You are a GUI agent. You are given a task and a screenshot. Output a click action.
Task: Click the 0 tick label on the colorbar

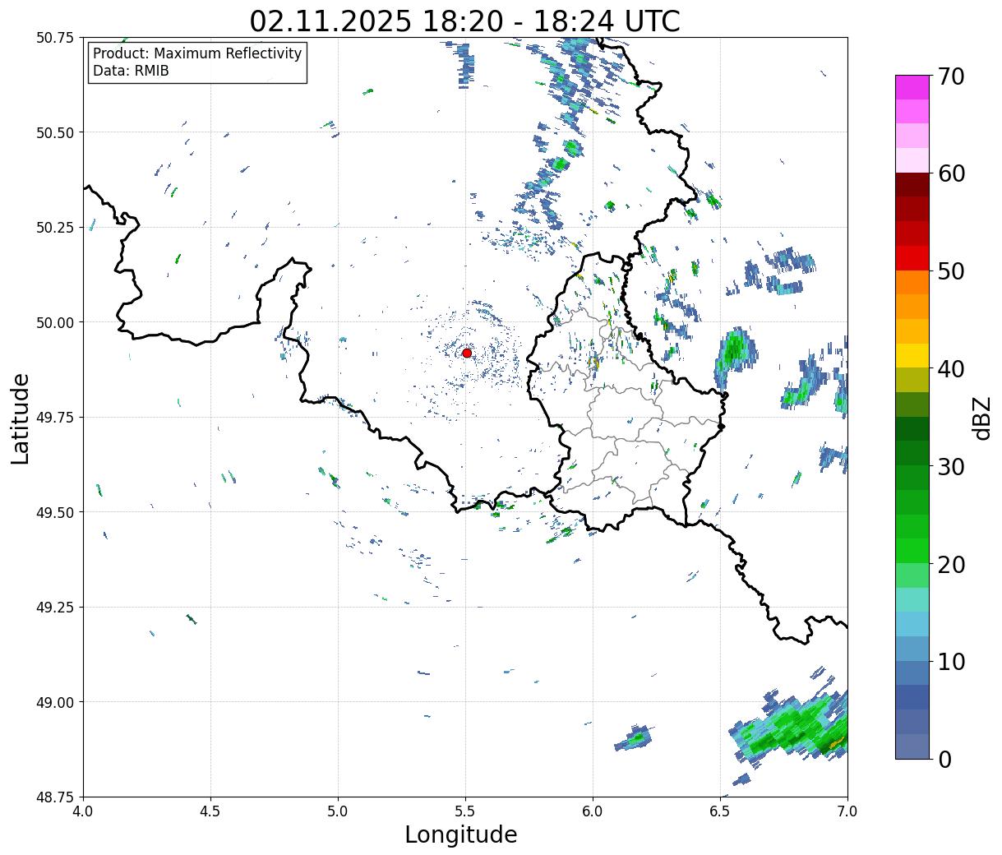[944, 760]
